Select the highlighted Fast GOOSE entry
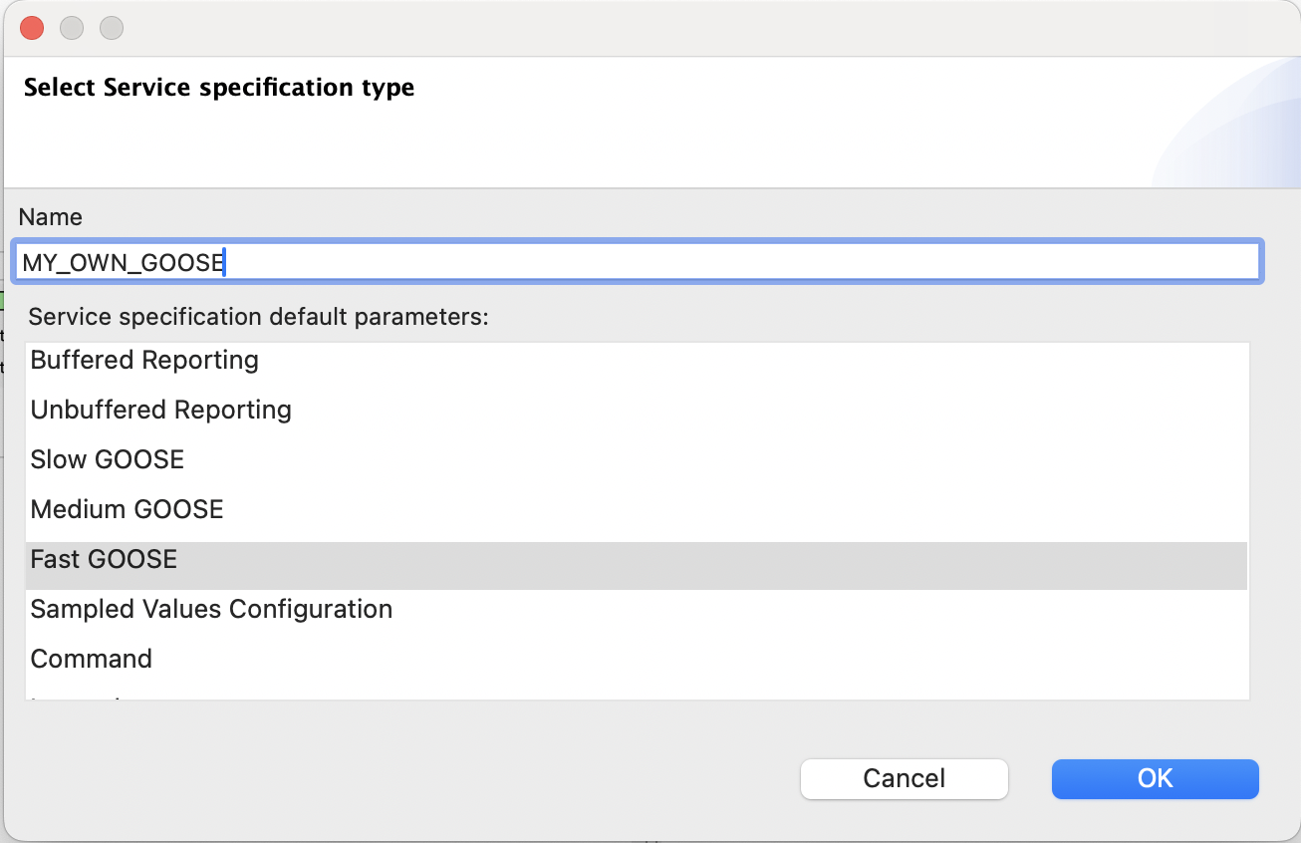1301x843 pixels. pyautogui.click(x=104, y=559)
